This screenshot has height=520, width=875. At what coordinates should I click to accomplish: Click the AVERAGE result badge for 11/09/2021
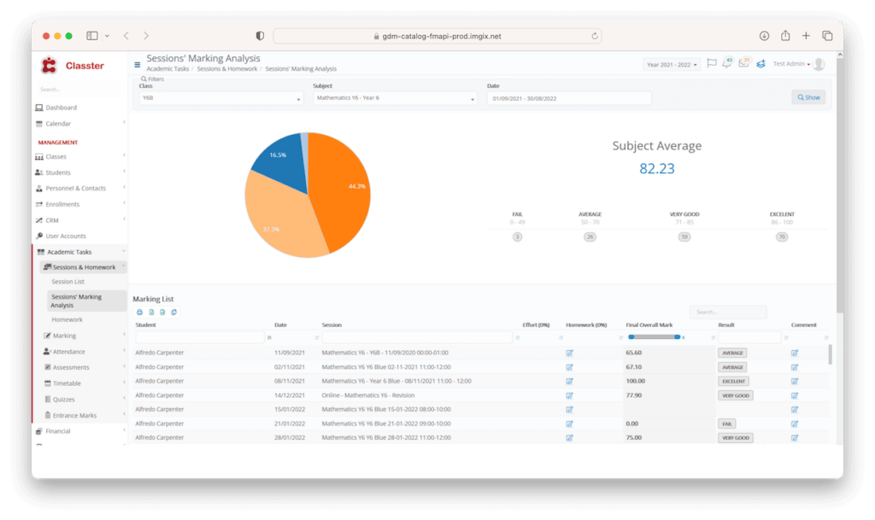[x=732, y=353]
